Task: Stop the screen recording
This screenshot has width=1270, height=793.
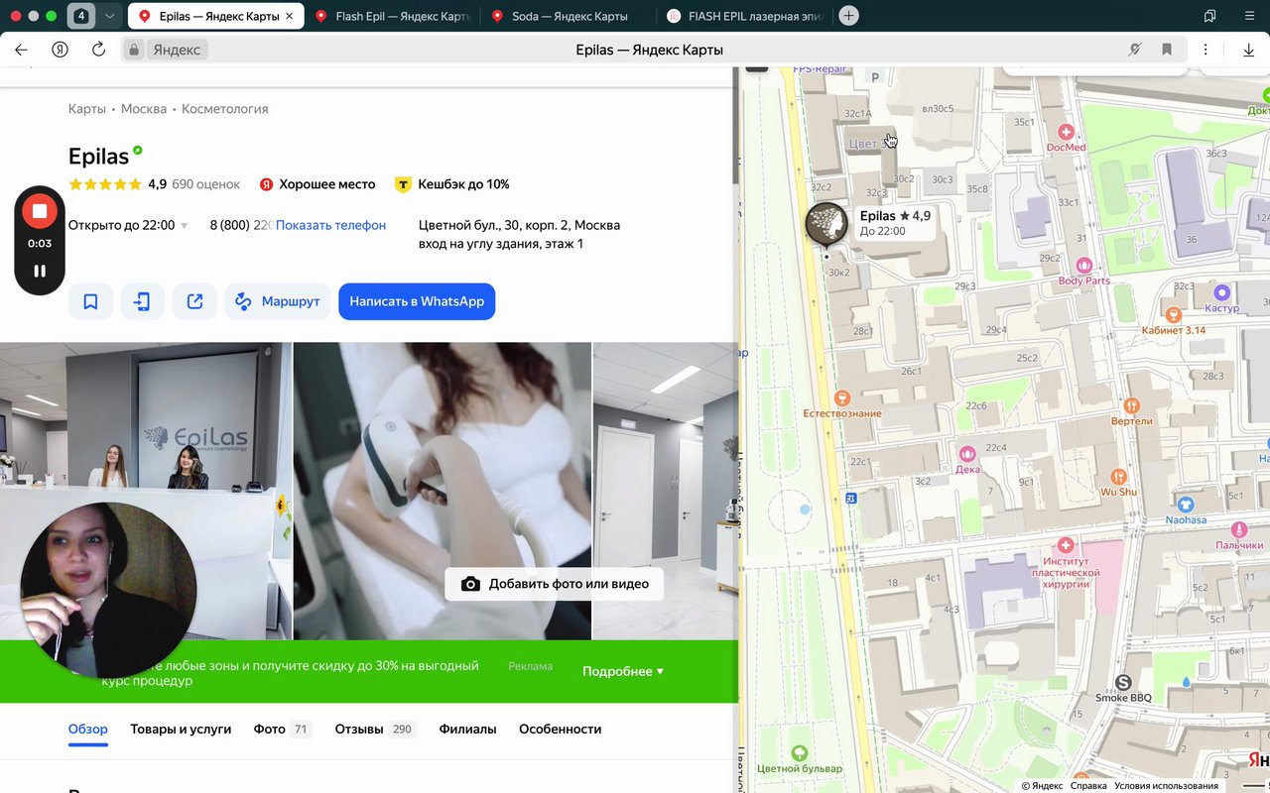Action: (x=40, y=211)
